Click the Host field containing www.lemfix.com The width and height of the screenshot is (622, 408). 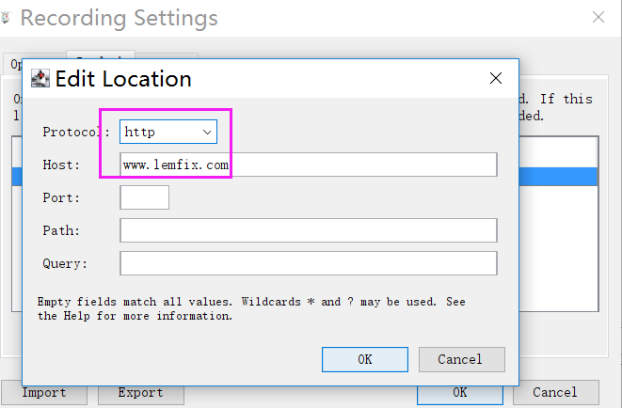tap(309, 165)
